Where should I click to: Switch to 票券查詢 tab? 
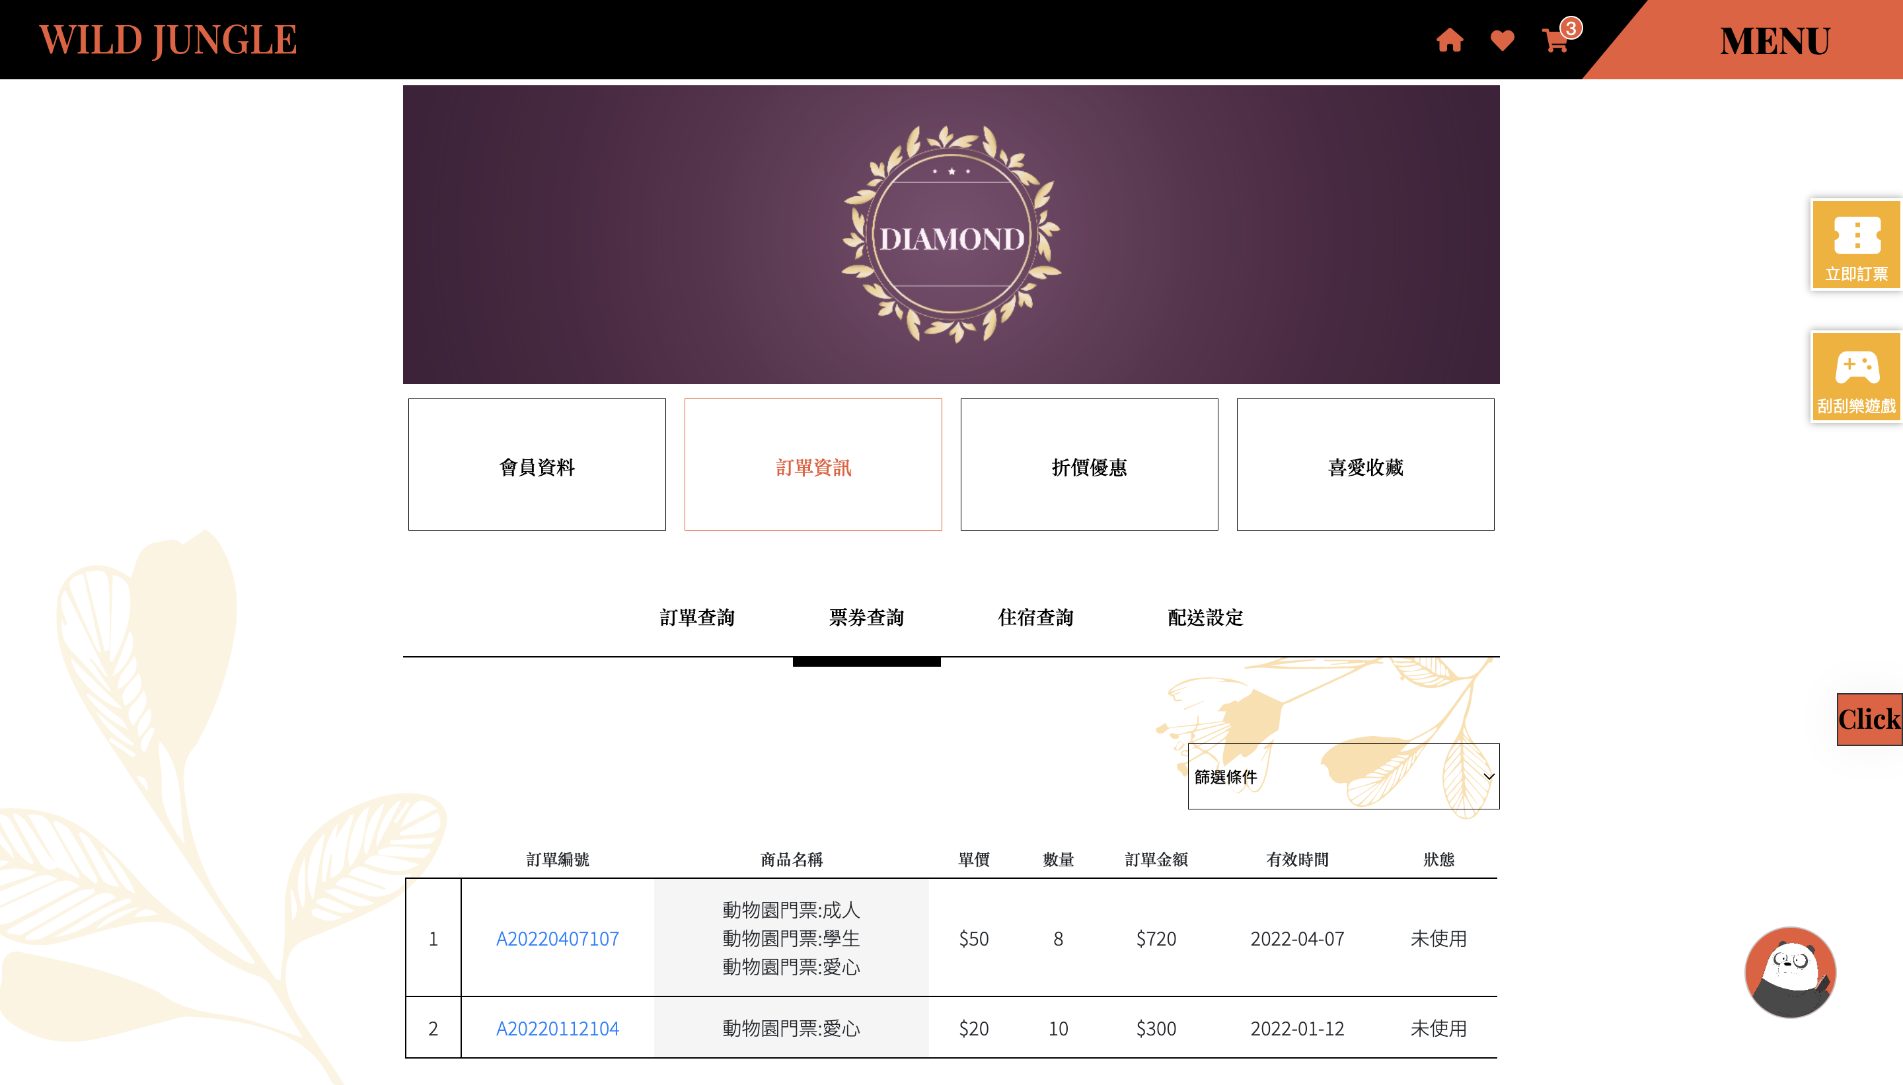(x=866, y=618)
